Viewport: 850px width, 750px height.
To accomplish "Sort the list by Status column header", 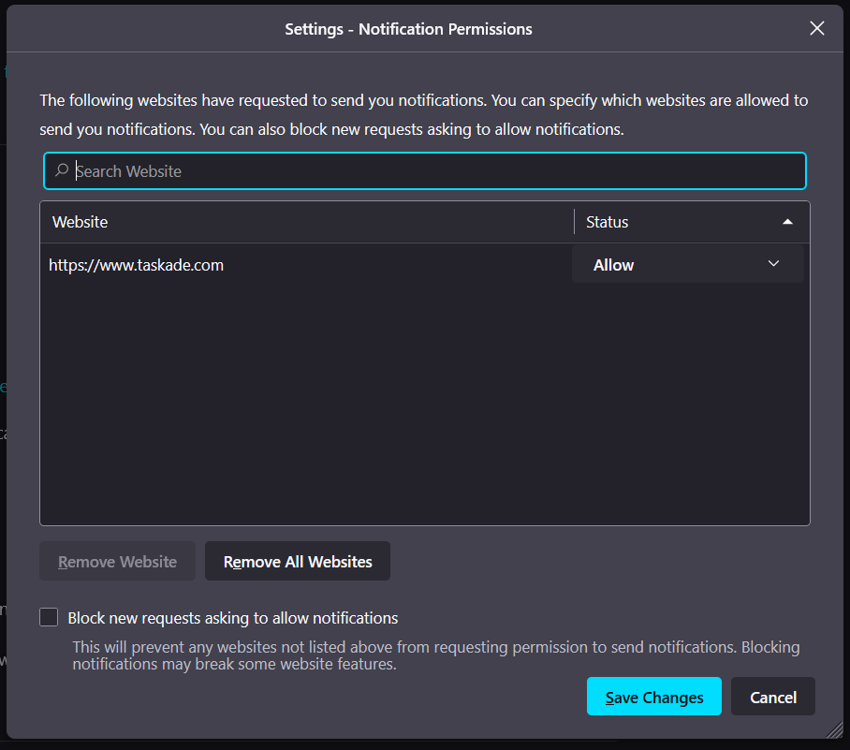I will pos(674,222).
